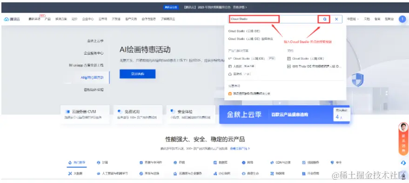The width and height of the screenshot is (409, 183).
Task: Click the 物联网 category icon
Action: point(272,173)
